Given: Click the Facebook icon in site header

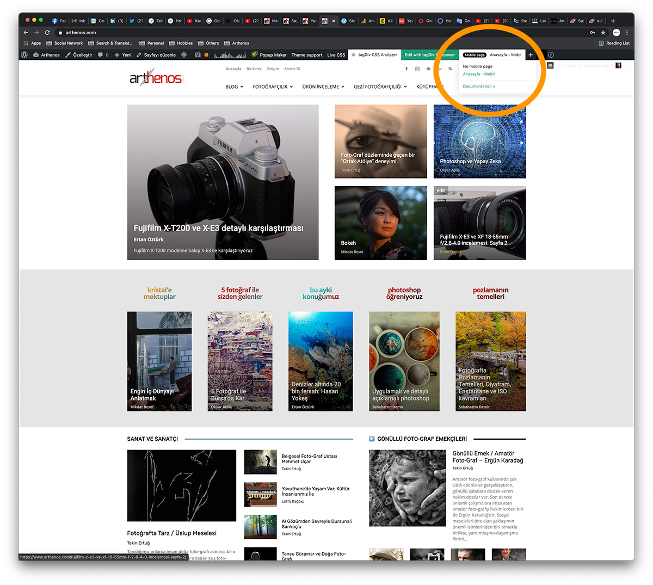Looking at the screenshot, I should coord(406,69).
